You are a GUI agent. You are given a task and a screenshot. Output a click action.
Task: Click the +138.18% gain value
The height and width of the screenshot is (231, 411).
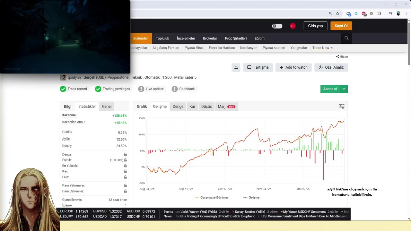pyautogui.click(x=119, y=116)
